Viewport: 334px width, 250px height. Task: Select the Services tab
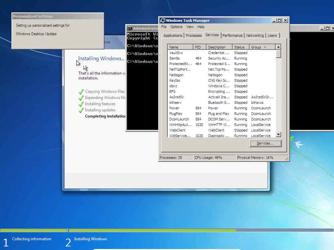pos(212,35)
